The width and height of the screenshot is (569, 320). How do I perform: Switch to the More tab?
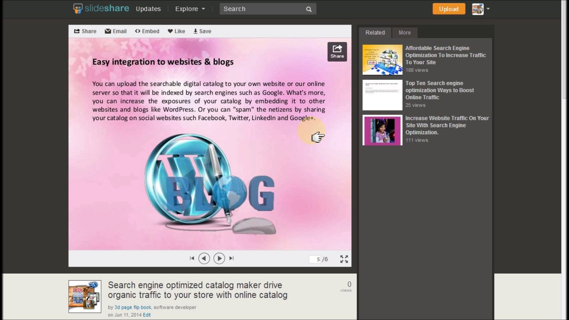pyautogui.click(x=405, y=32)
